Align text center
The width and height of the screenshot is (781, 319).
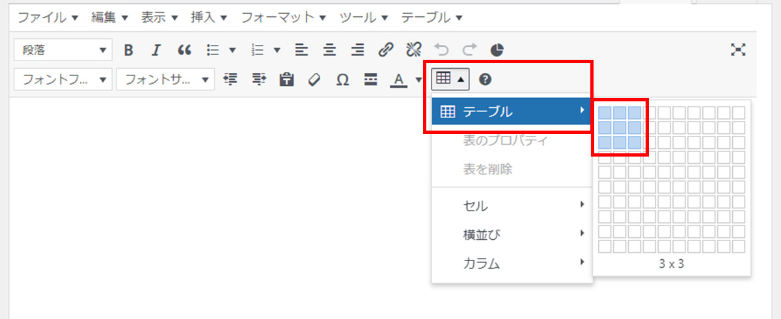329,49
